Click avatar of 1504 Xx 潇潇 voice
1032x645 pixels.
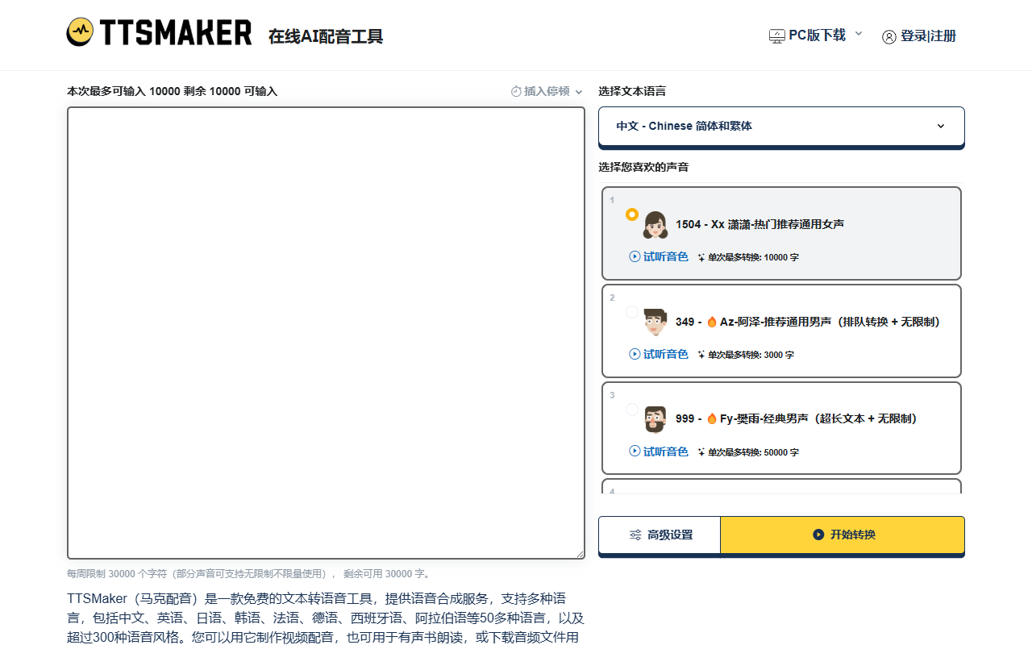pyautogui.click(x=655, y=225)
